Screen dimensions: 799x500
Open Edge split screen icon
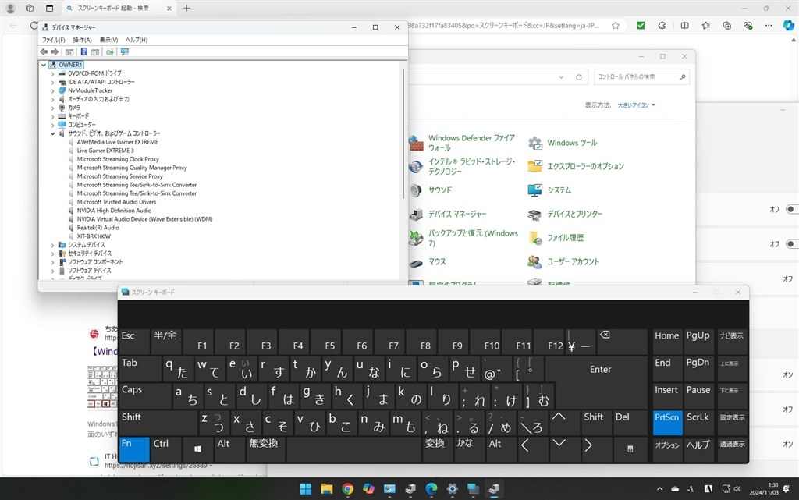click(685, 26)
